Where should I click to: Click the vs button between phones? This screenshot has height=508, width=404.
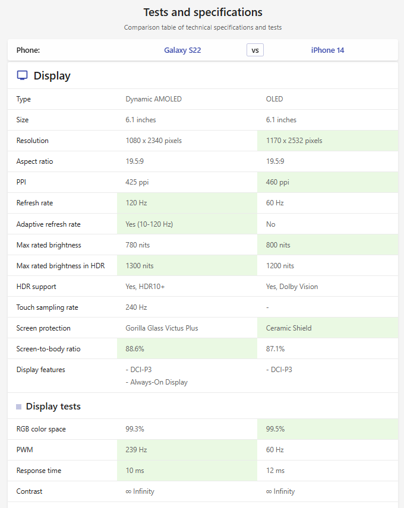pos(255,50)
